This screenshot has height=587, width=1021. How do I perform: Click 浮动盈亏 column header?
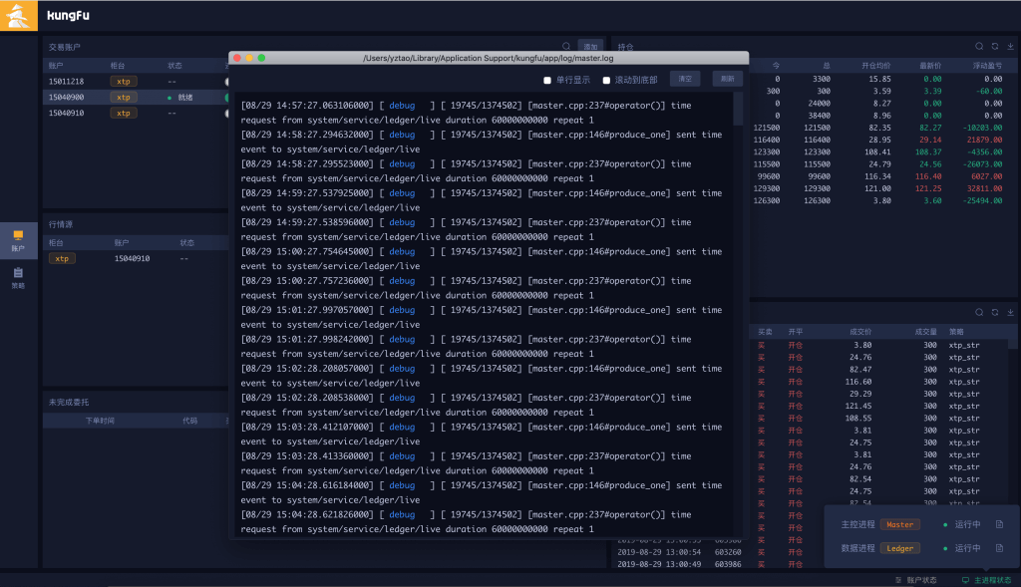coord(987,66)
